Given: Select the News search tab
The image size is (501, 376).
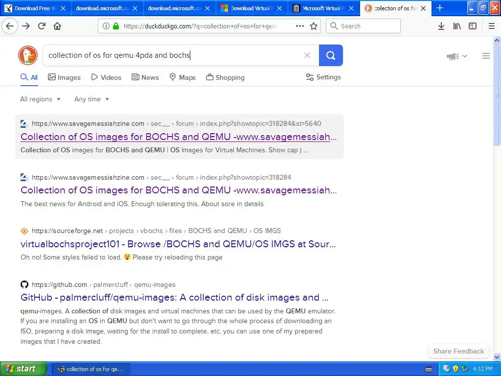Looking at the screenshot, I should [x=145, y=77].
